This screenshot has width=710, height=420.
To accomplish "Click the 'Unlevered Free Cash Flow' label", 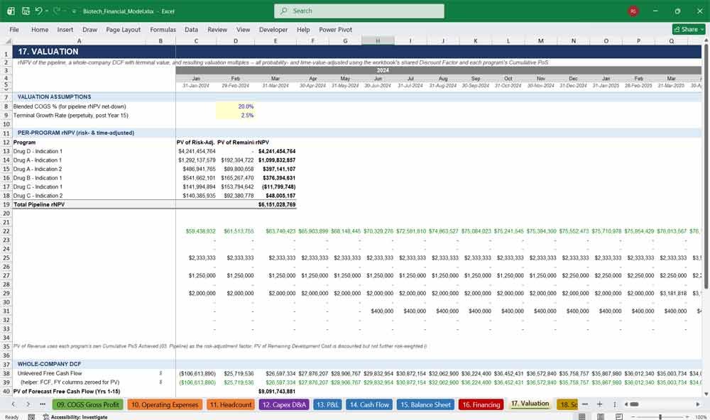I will [50, 373].
